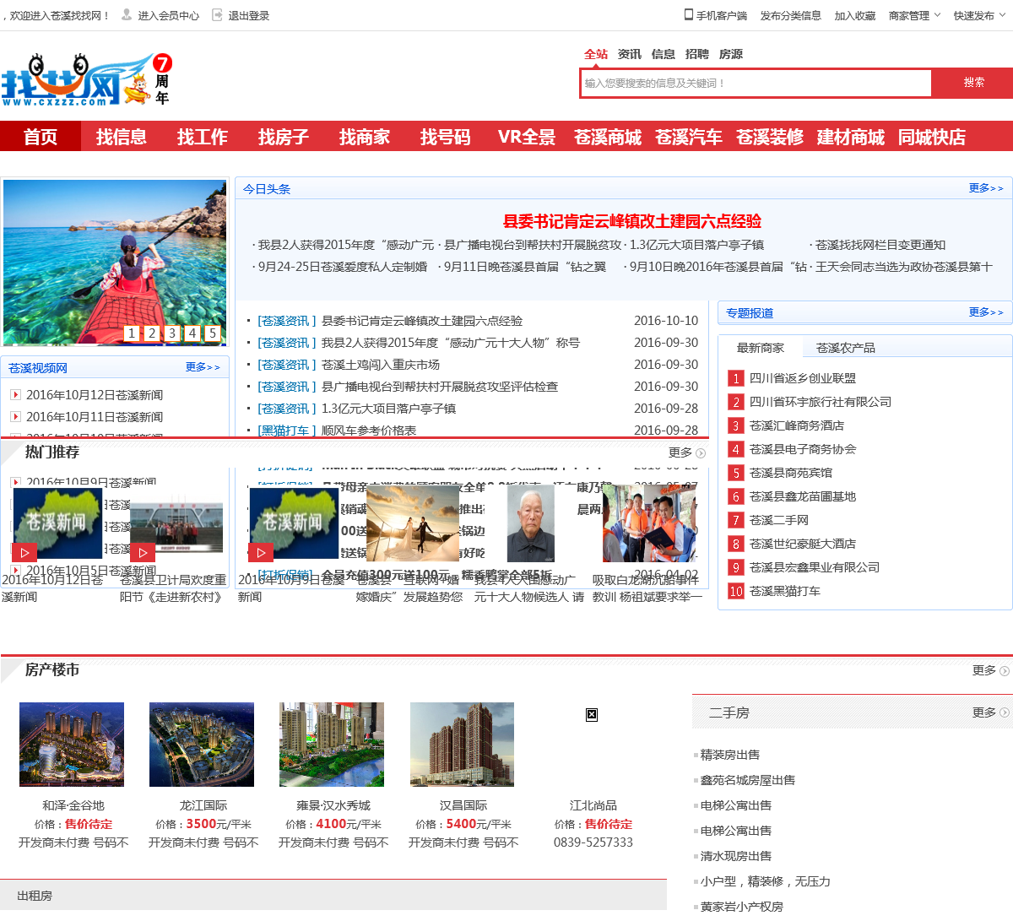
Task: Switch to the 最新商家 tab
Action: pos(761,348)
